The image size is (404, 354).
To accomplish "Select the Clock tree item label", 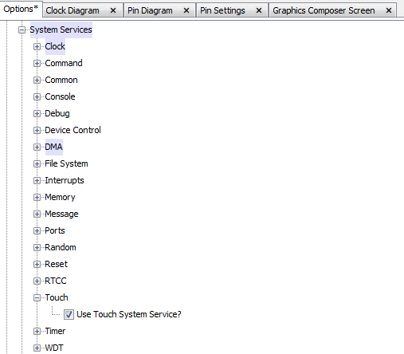I will point(55,46).
